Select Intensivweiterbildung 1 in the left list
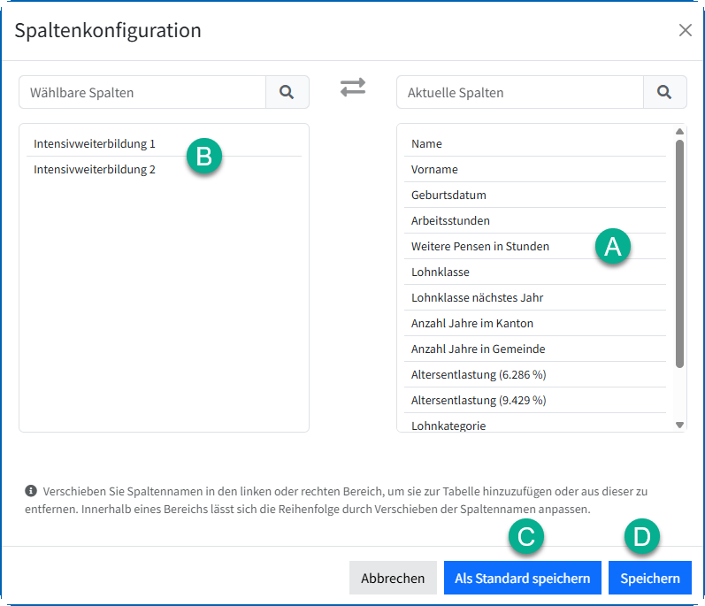This screenshot has height=606, width=705. pyautogui.click(x=95, y=143)
